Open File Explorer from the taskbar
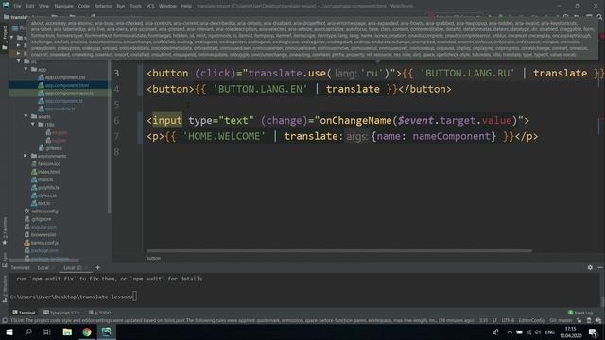The width and height of the screenshot is (605, 340). 67,331
